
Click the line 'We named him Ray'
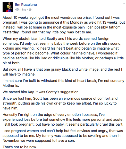tap(41, 92)
